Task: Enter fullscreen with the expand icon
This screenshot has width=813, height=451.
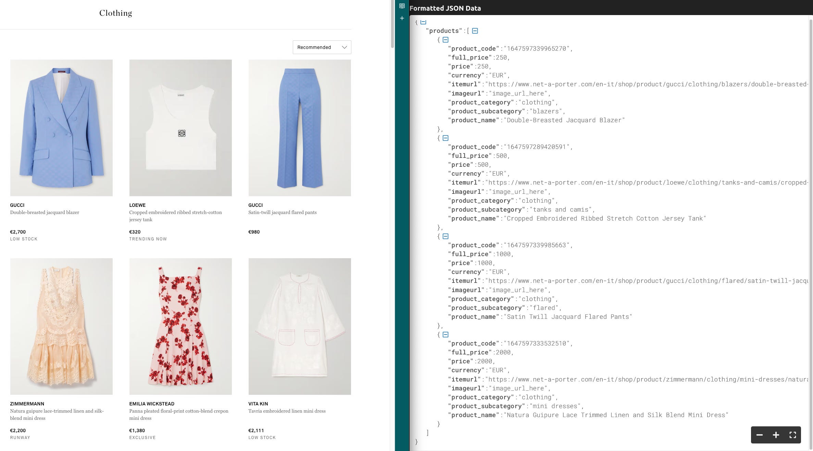Action: (x=792, y=435)
